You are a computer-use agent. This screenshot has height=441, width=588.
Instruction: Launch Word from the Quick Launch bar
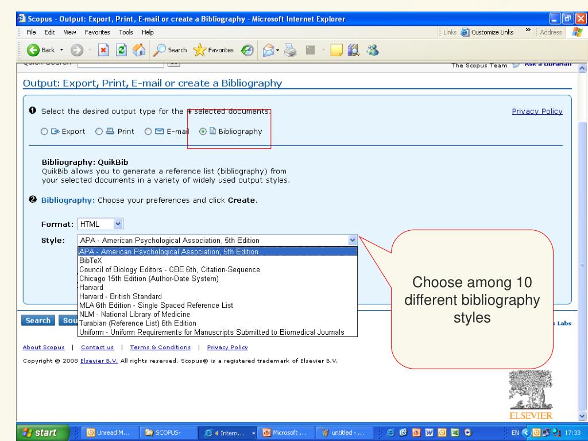point(429,432)
